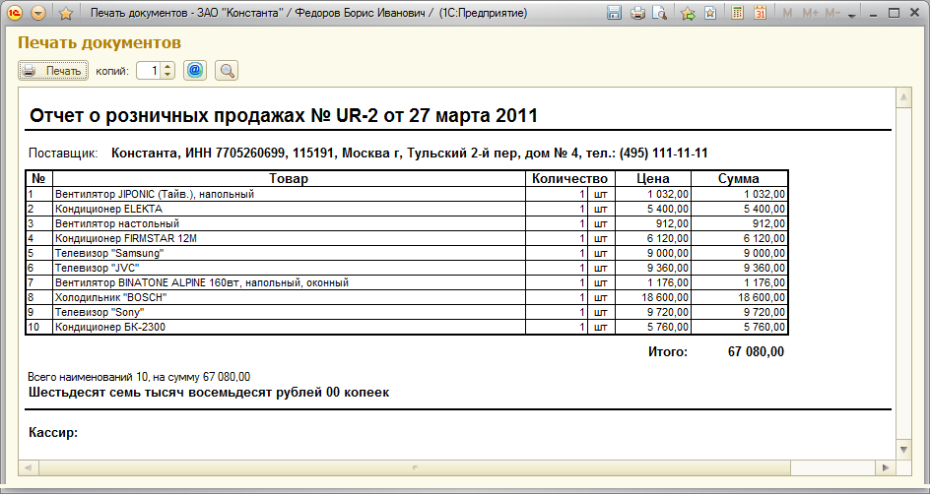
Task: Click the horizontal scrollbar thumb
Action: [x=415, y=468]
